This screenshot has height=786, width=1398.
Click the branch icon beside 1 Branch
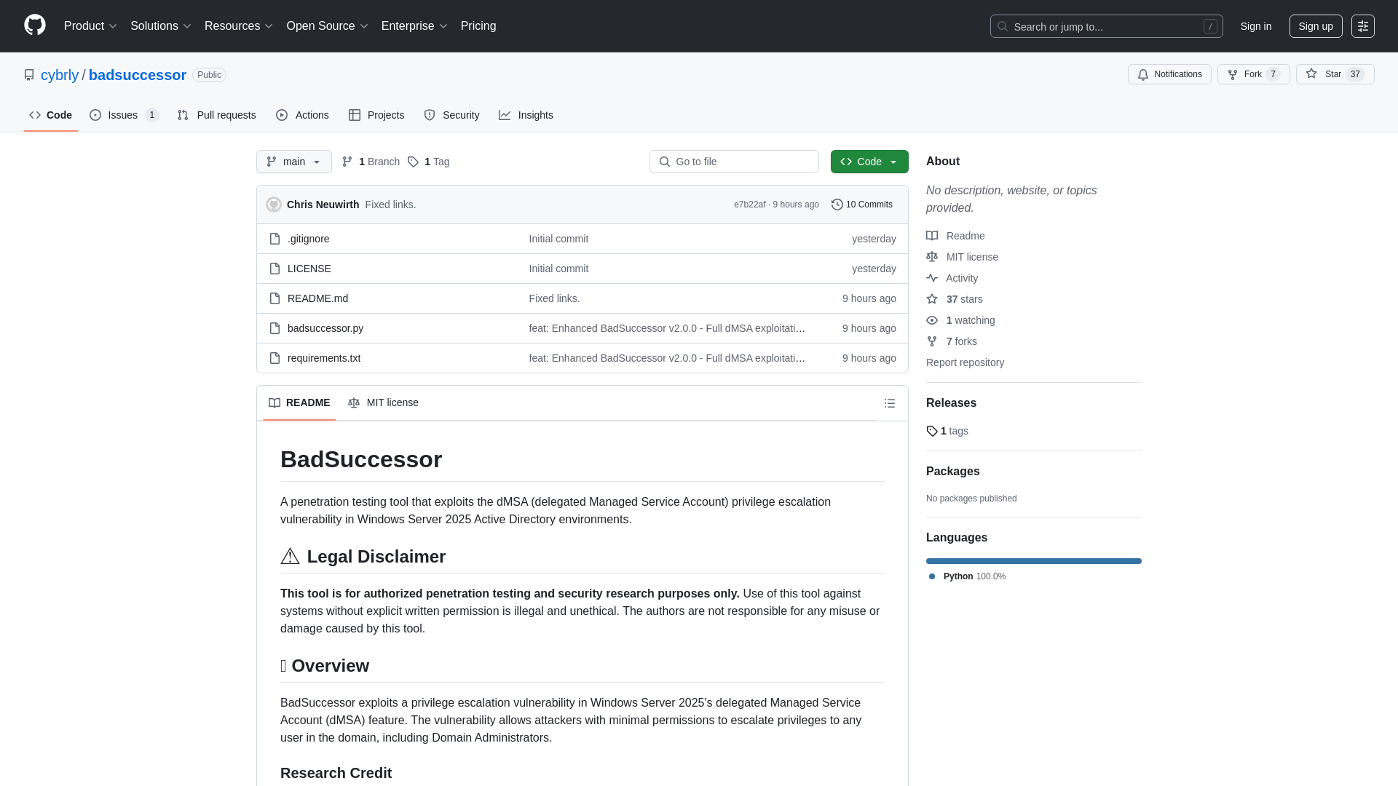click(x=347, y=162)
